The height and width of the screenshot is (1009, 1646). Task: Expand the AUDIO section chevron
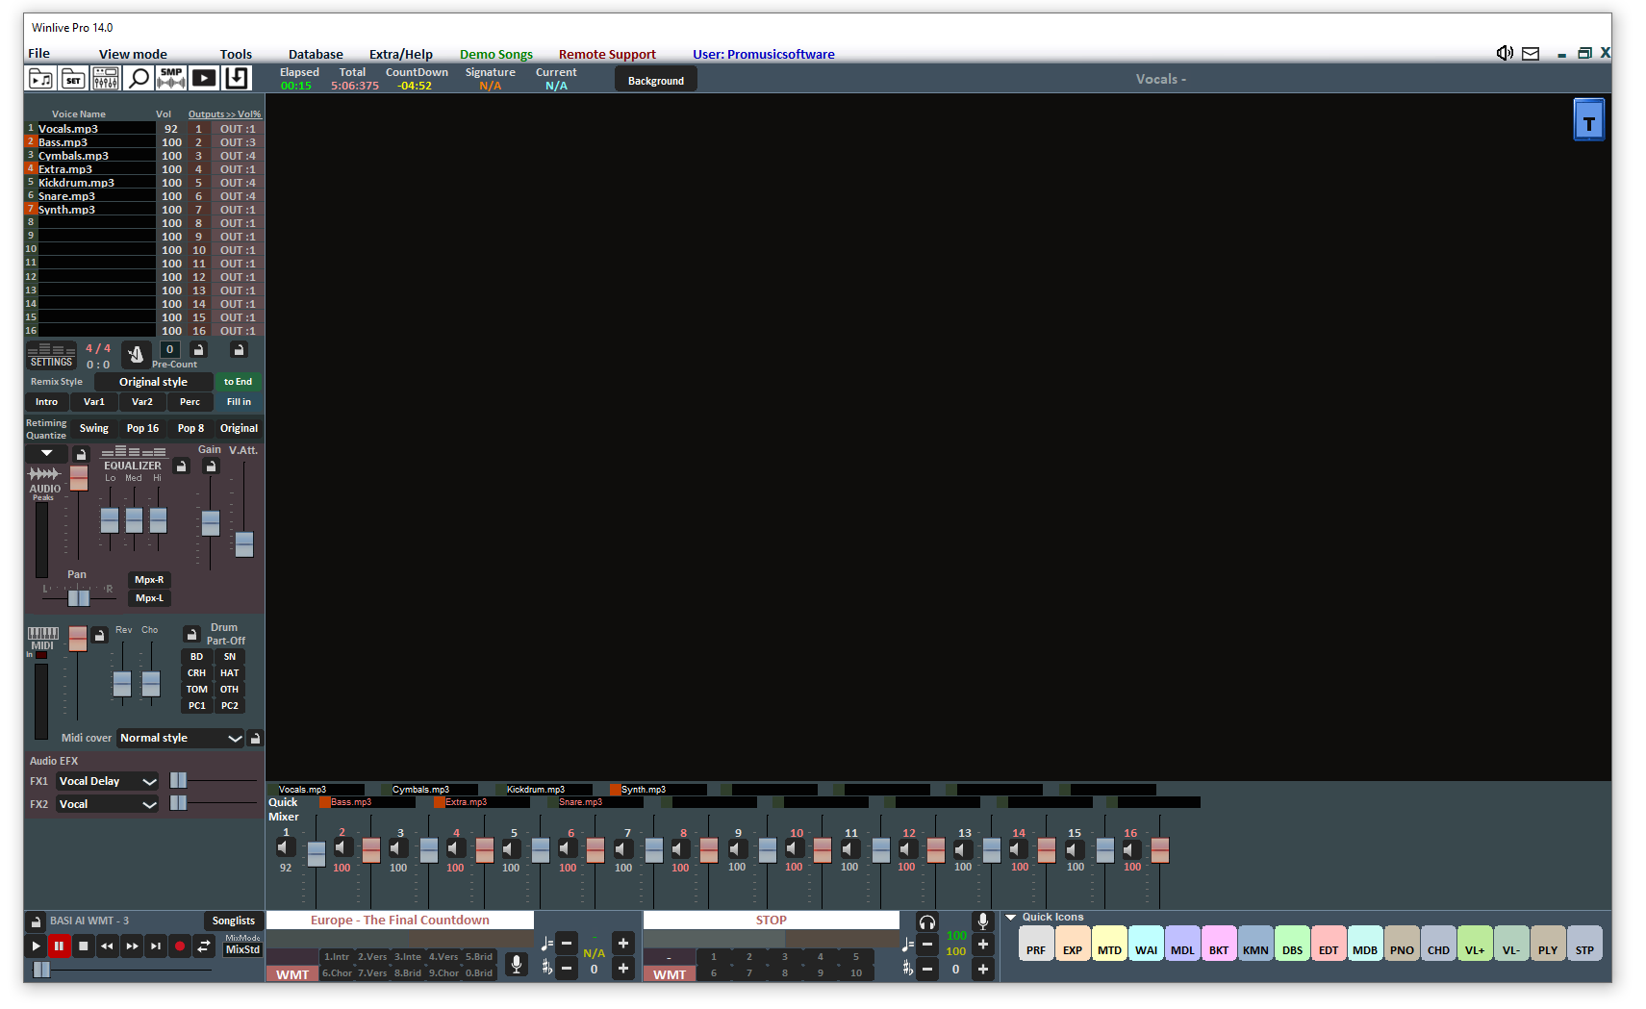tap(45, 452)
